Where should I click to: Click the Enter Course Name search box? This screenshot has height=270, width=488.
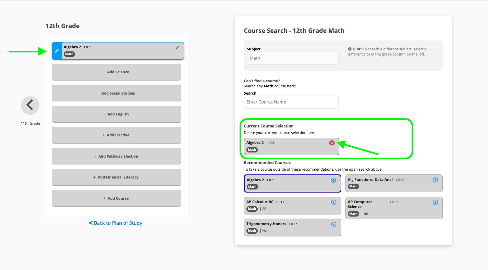click(291, 102)
